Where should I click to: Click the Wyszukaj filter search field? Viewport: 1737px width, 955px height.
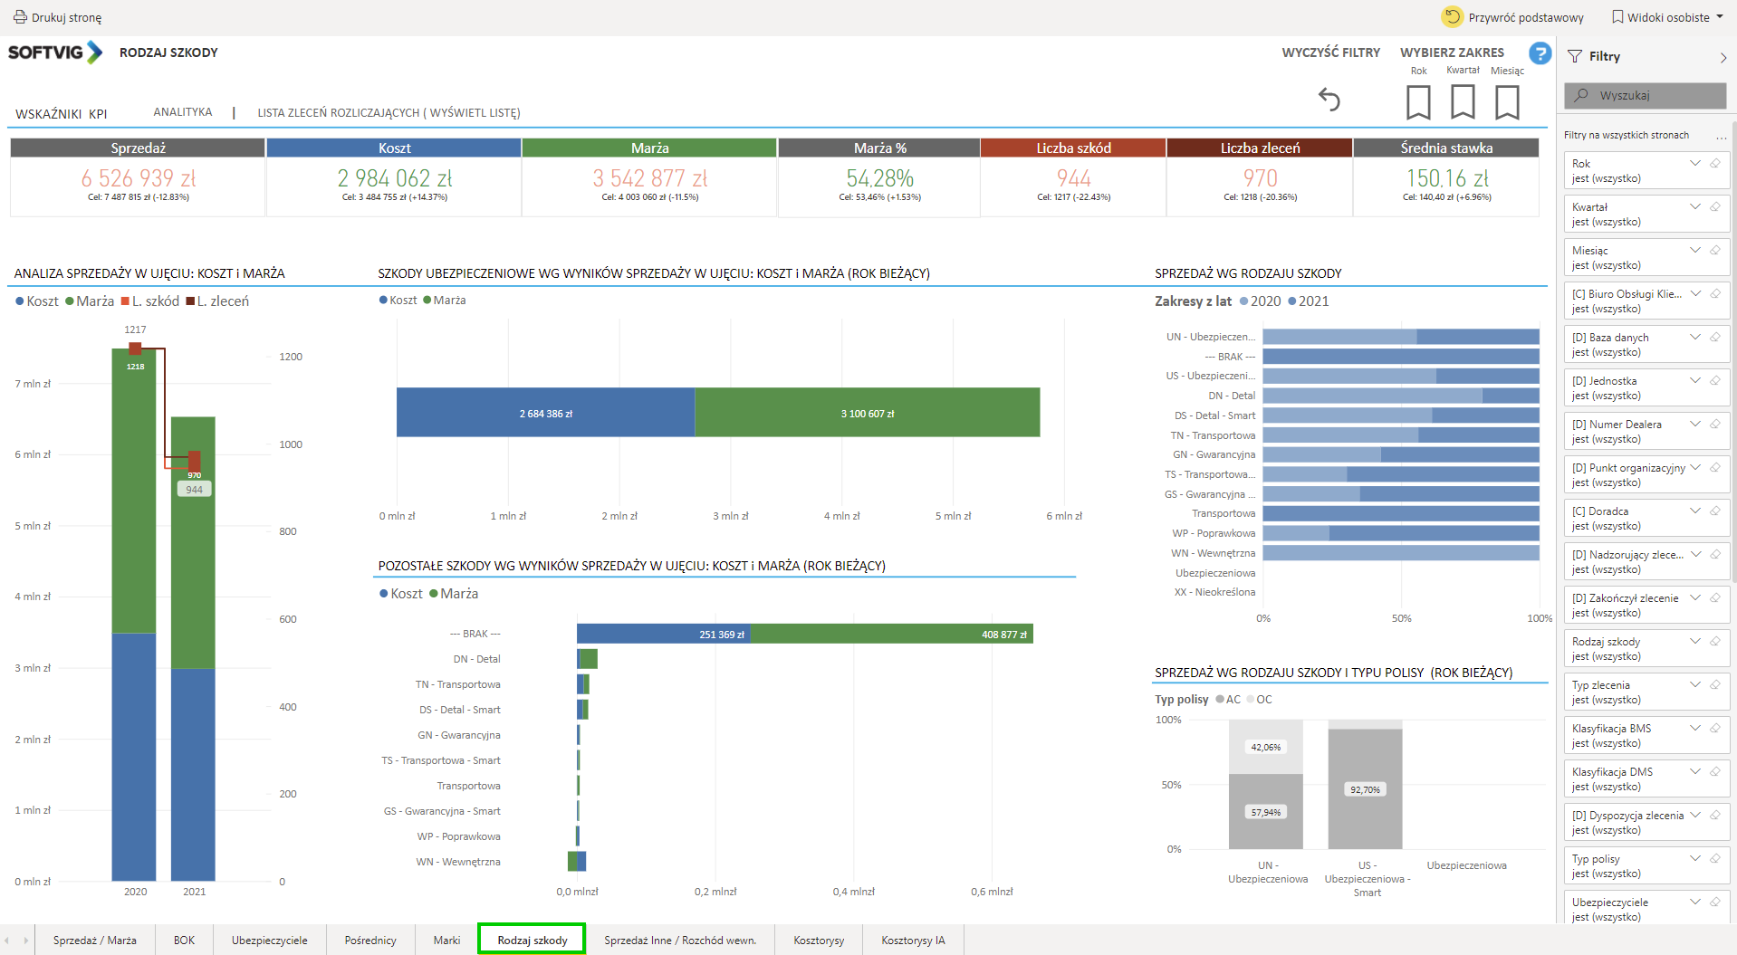(x=1645, y=95)
